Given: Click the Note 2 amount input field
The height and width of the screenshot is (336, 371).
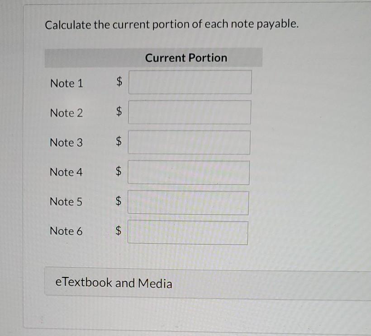Looking at the screenshot, I should click(x=190, y=112).
